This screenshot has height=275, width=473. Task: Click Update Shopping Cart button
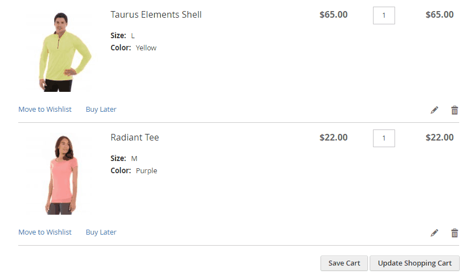click(x=415, y=263)
